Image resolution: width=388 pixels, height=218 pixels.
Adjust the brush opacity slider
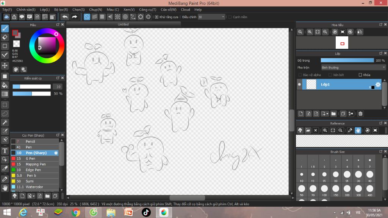click(x=32, y=94)
